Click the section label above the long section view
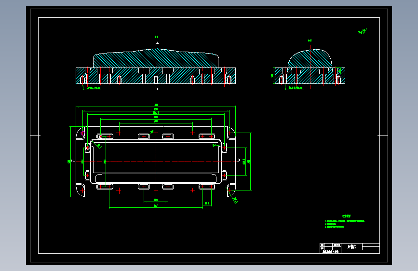Image resolution: width=418 pixels, height=271 pixels. [x=157, y=37]
